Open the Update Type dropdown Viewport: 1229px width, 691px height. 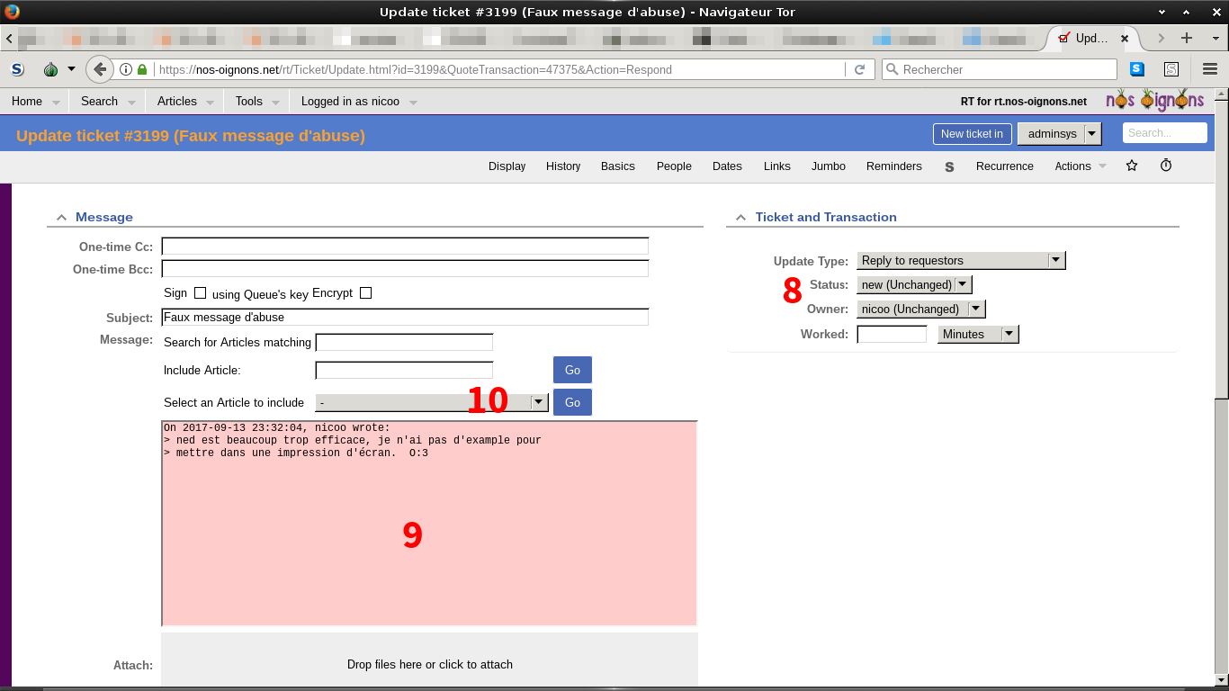pyautogui.click(x=960, y=261)
